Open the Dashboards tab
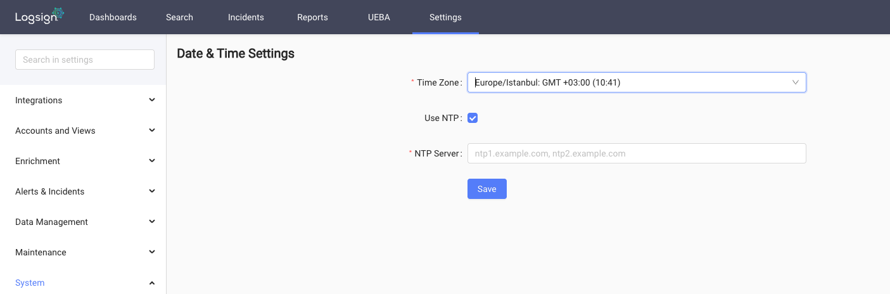Image resolution: width=890 pixels, height=294 pixels. click(x=113, y=17)
